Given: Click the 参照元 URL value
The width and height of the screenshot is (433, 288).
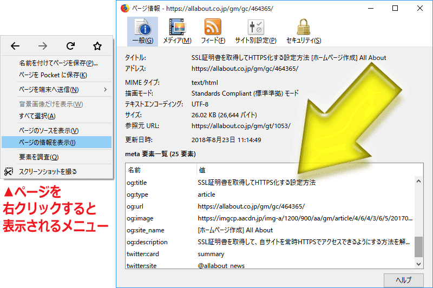Looking at the screenshot, I should (x=241, y=126).
